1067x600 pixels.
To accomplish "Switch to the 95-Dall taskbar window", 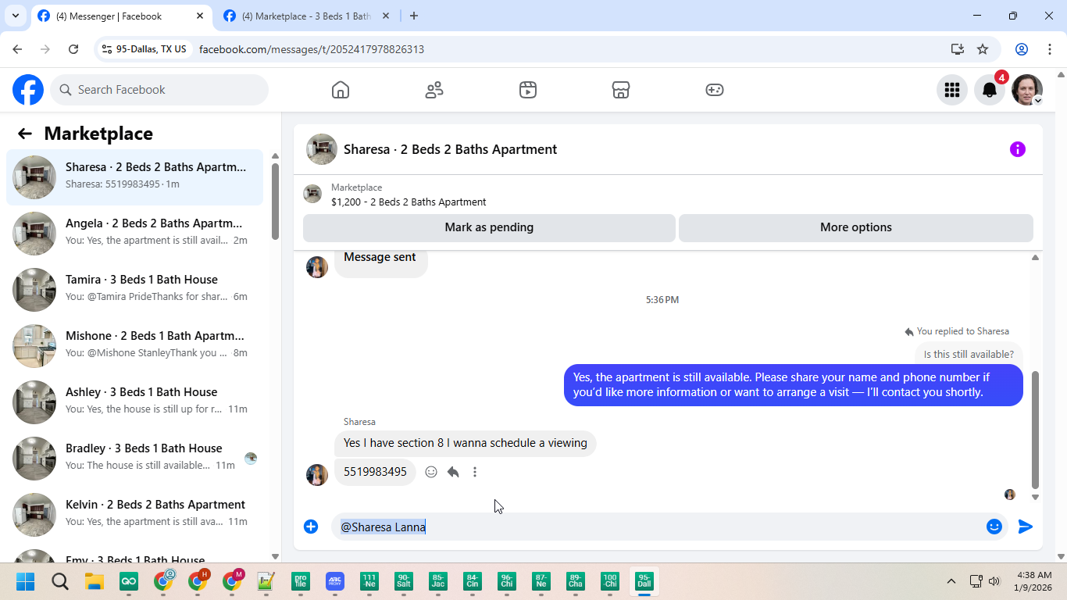I will (644, 581).
